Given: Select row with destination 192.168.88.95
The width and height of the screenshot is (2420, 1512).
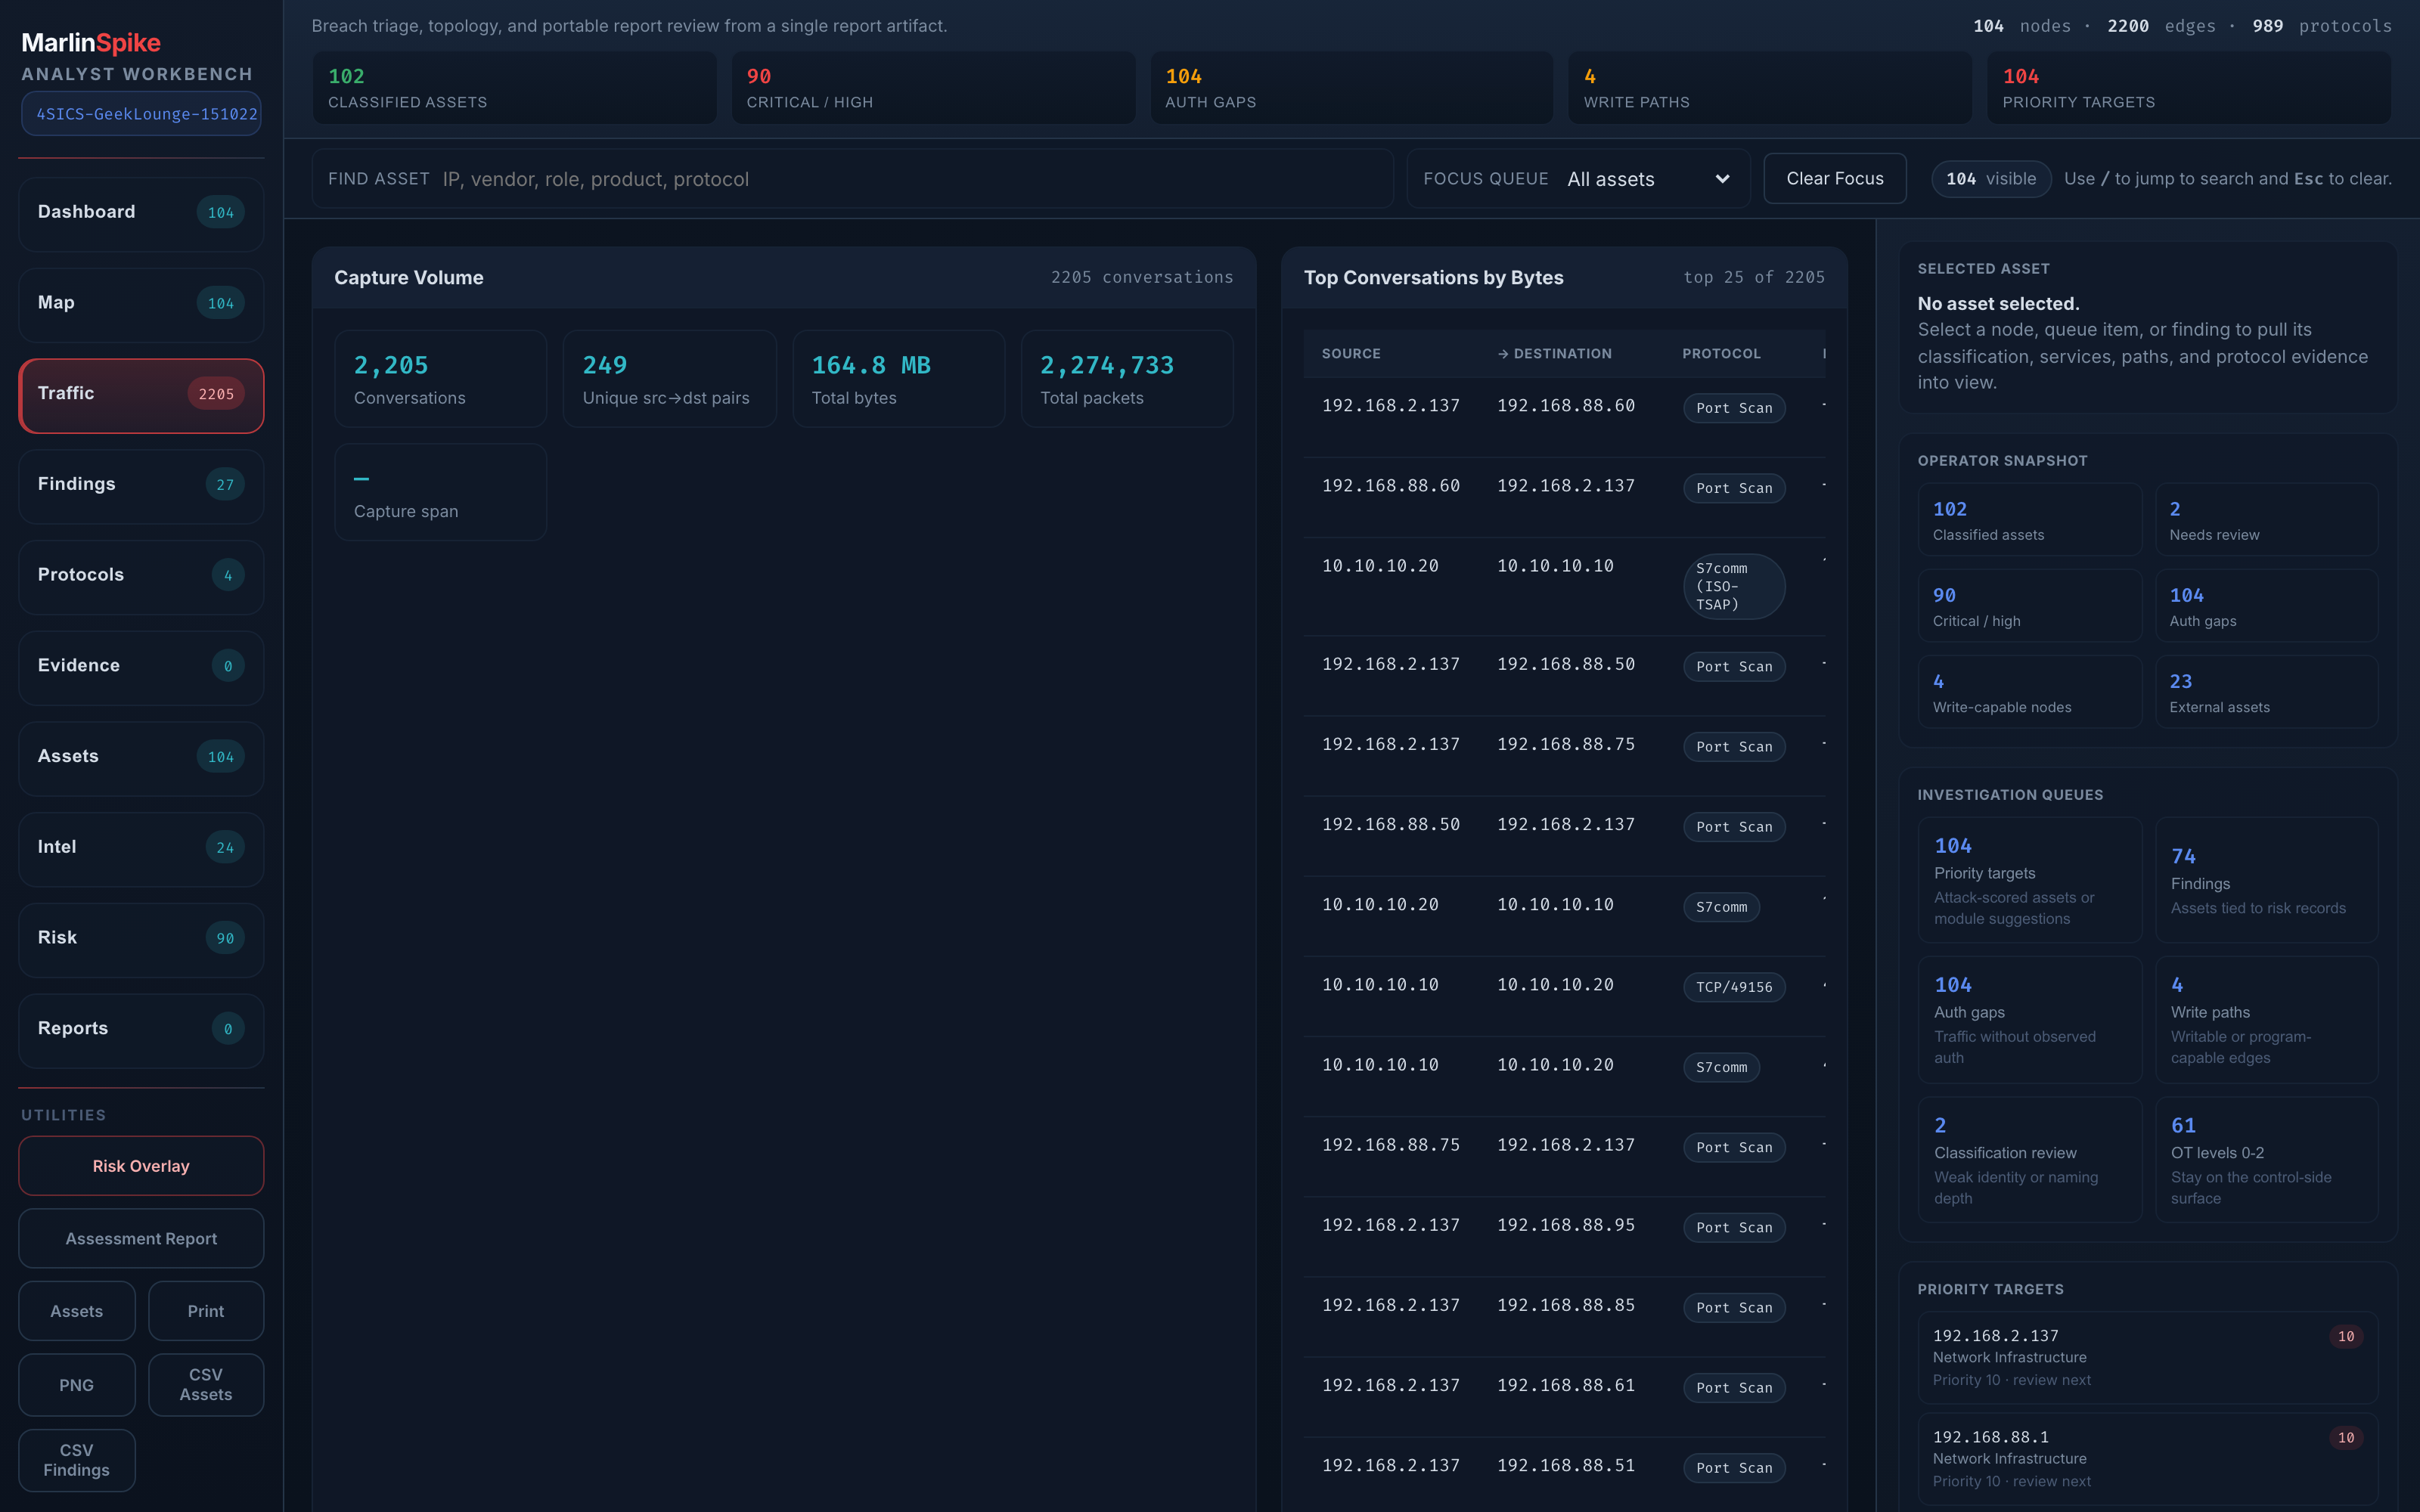Looking at the screenshot, I should 1564,1237.
